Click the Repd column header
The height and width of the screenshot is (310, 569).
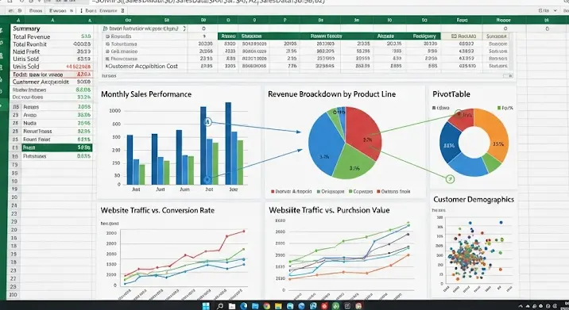pos(462,20)
